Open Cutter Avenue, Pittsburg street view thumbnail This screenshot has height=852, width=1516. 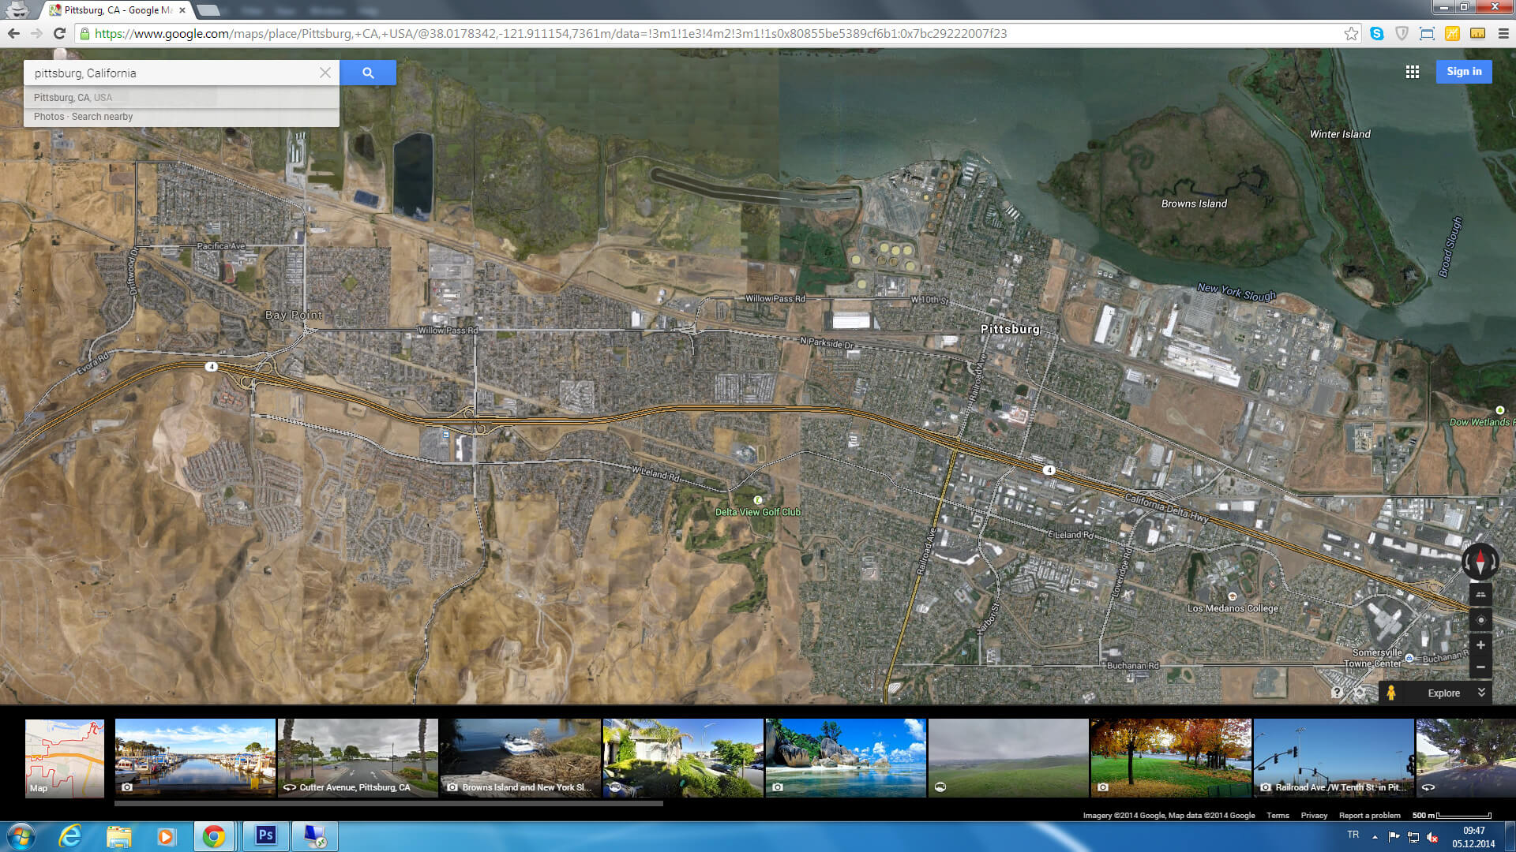358,757
